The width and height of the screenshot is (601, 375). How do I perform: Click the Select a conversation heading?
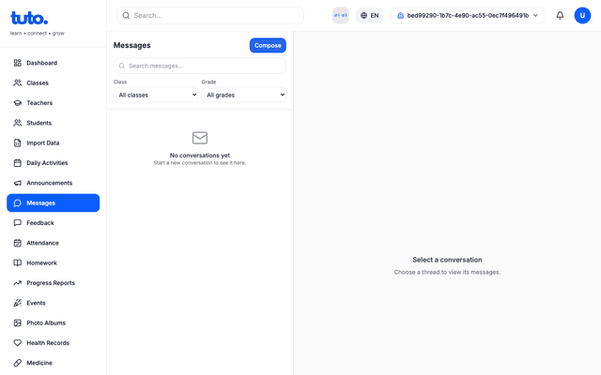tap(447, 260)
